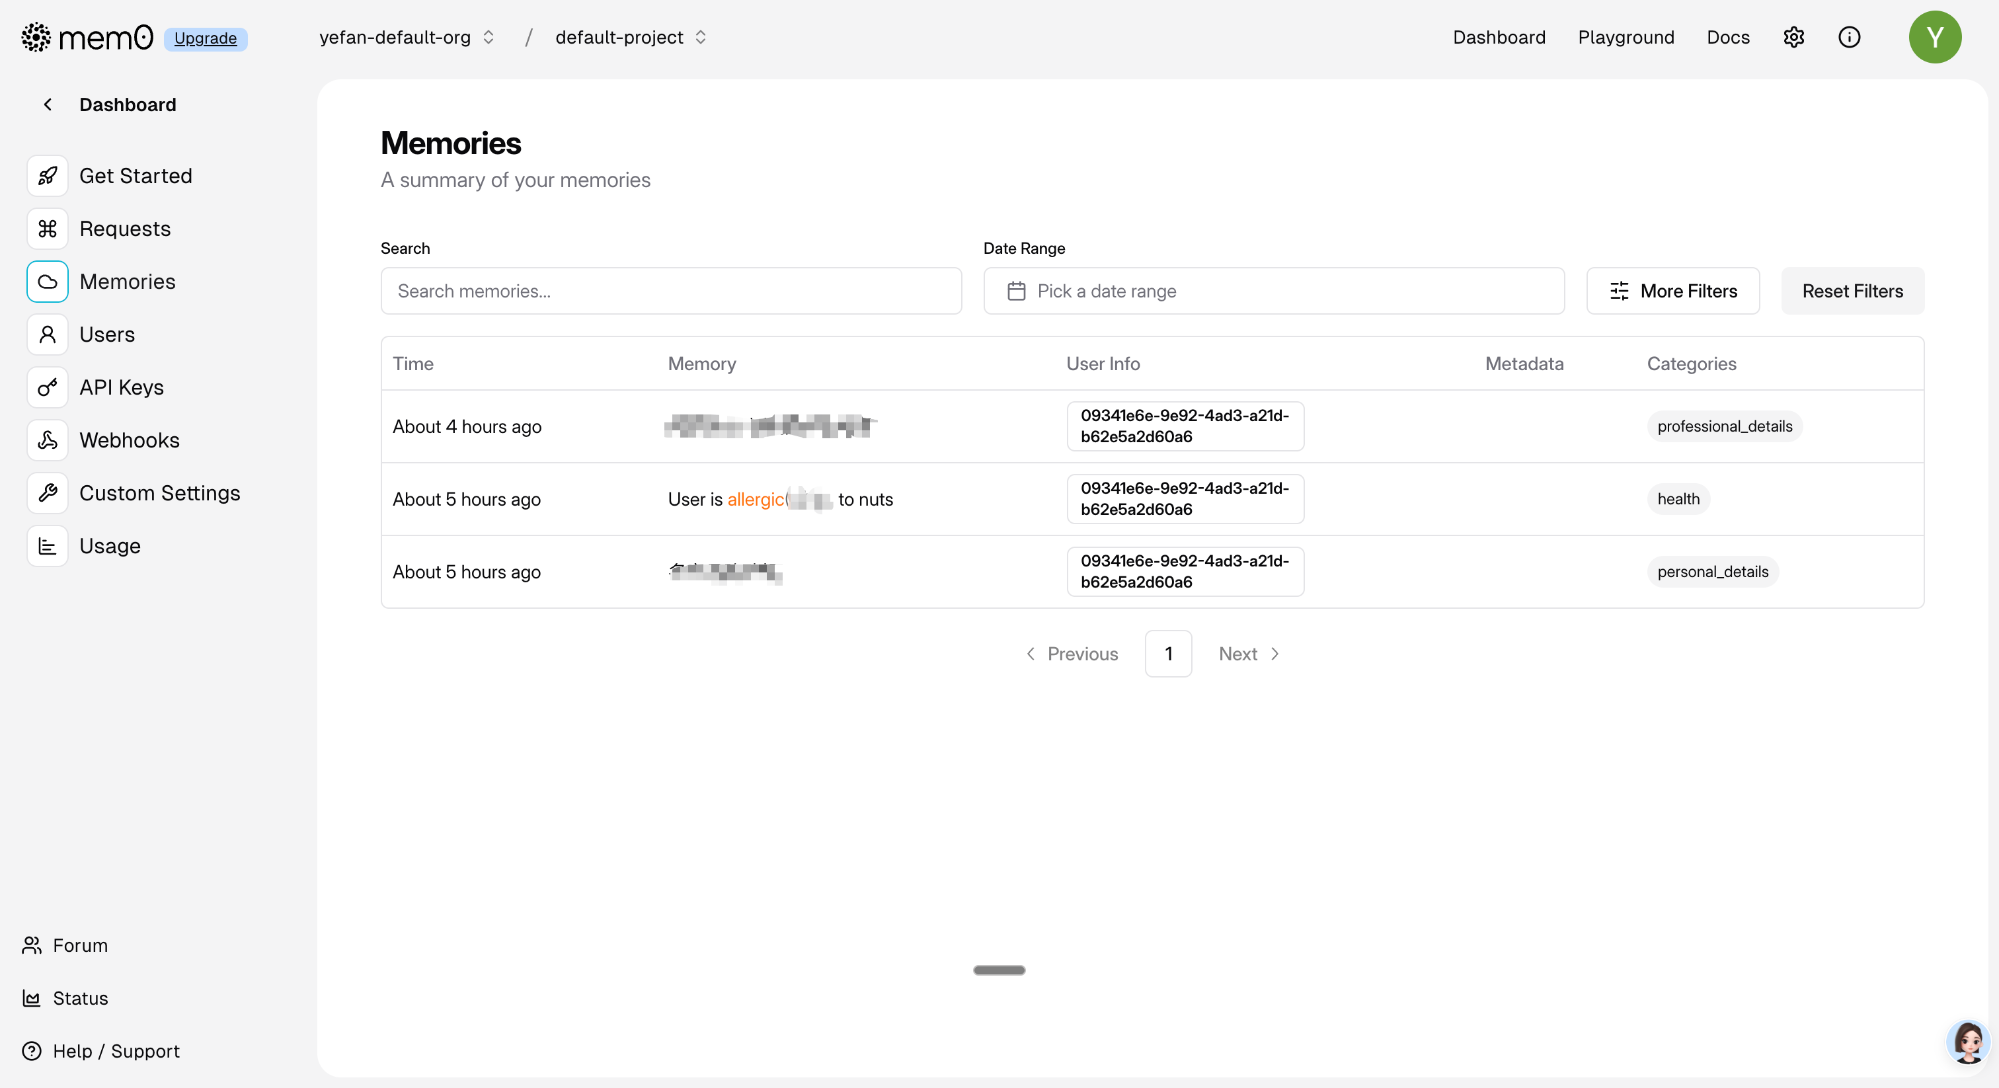The width and height of the screenshot is (1999, 1088).
Task: Open the More Filters button
Action: [1672, 291]
